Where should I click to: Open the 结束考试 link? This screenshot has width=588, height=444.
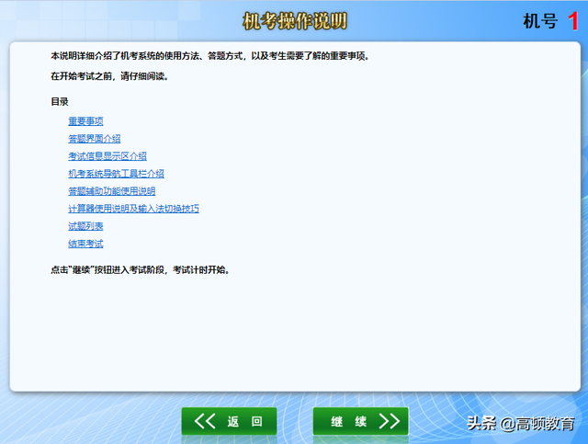click(85, 244)
